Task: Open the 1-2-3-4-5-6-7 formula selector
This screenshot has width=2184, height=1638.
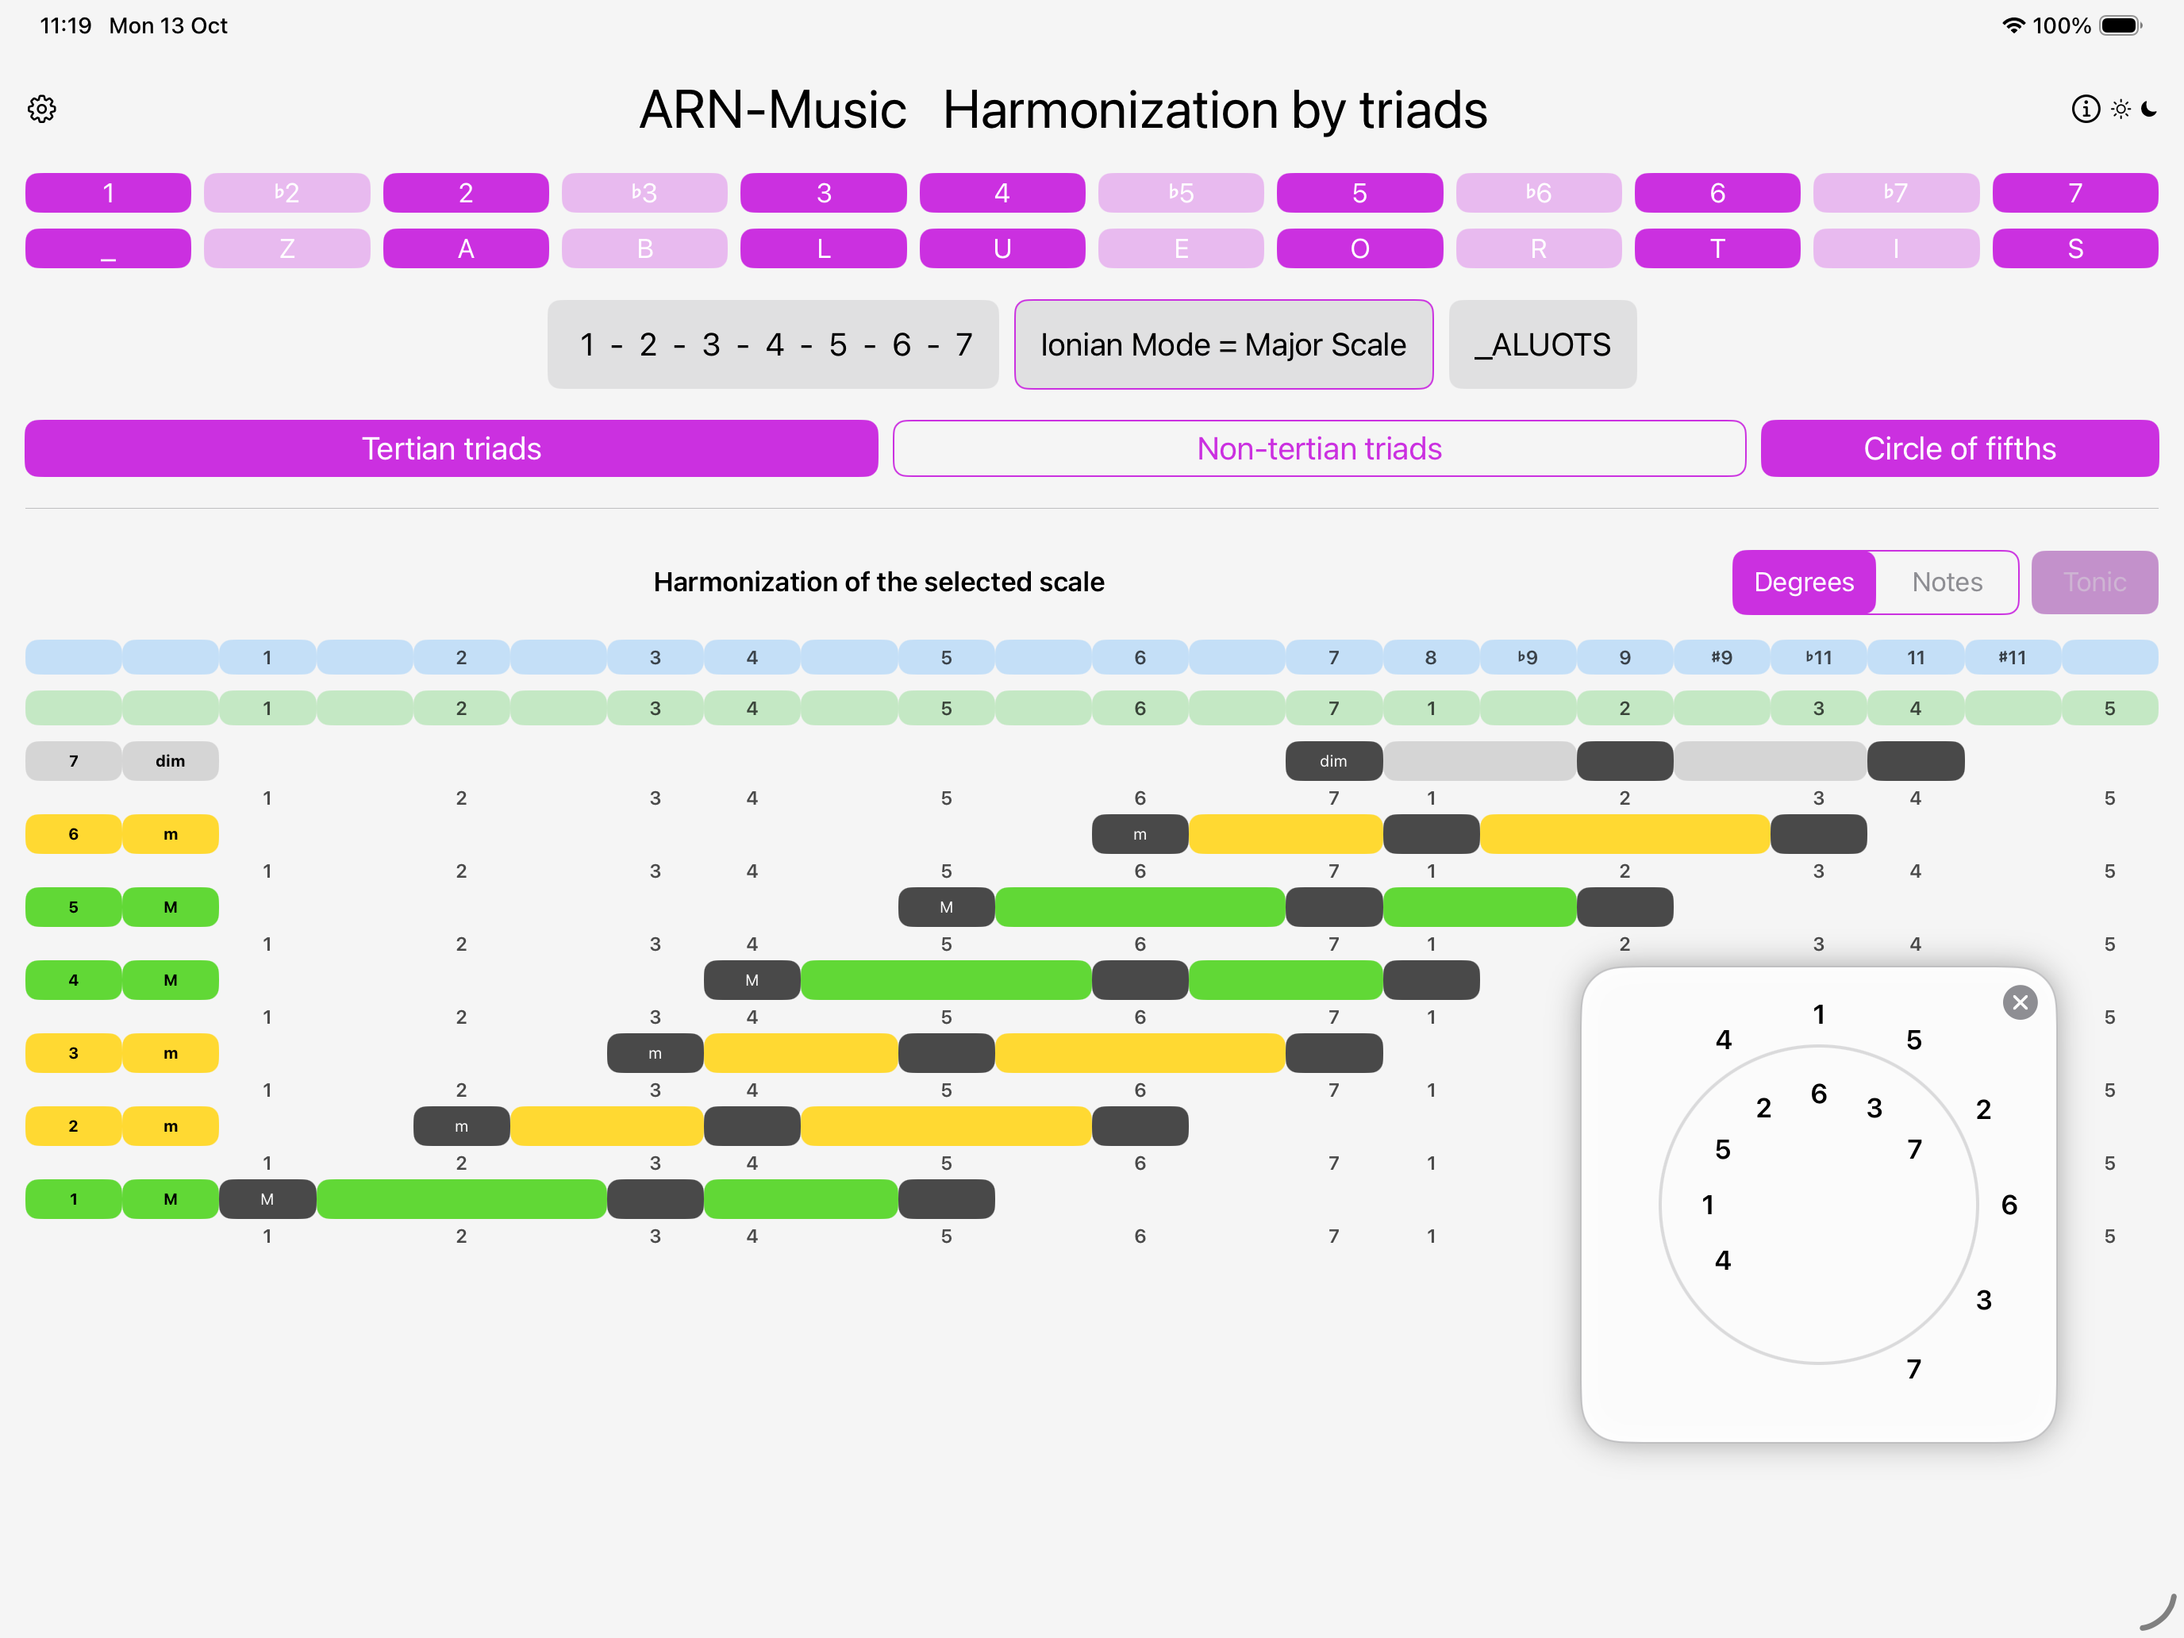Action: point(773,344)
